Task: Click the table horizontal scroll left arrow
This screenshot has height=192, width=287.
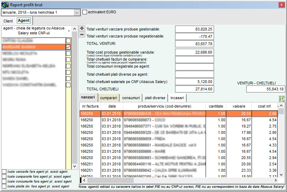Action: 84,180
